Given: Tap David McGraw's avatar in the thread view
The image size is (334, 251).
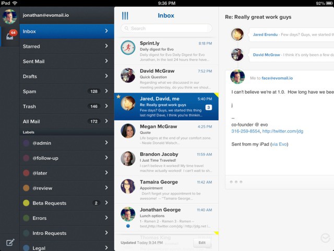Looking at the screenshot, I should tap(237, 54).
